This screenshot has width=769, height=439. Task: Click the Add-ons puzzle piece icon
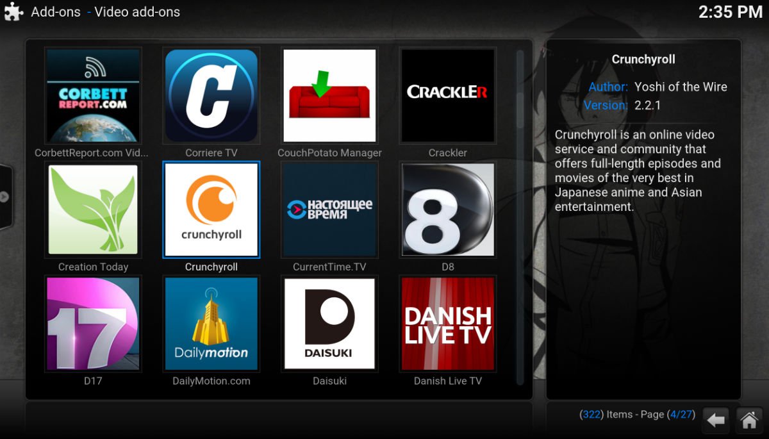[13, 12]
